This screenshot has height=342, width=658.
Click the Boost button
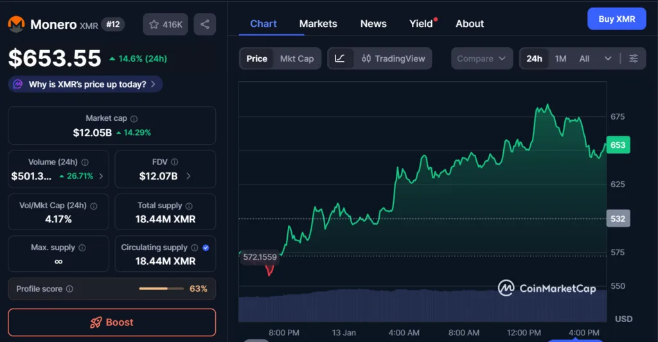[x=112, y=322]
